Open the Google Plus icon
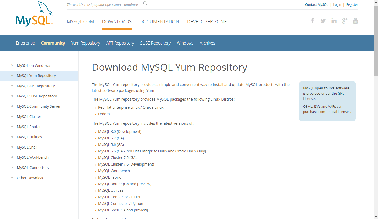The height and width of the screenshot is (219, 378). tap(345, 21)
